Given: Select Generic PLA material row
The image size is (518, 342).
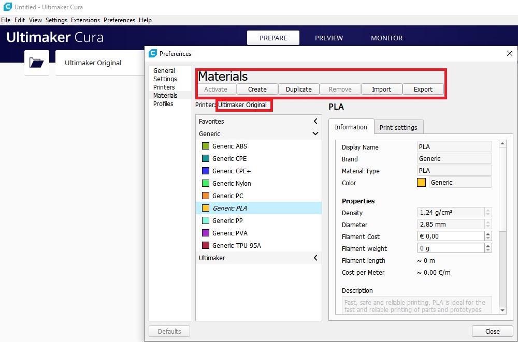Looking at the screenshot, I should pos(258,209).
